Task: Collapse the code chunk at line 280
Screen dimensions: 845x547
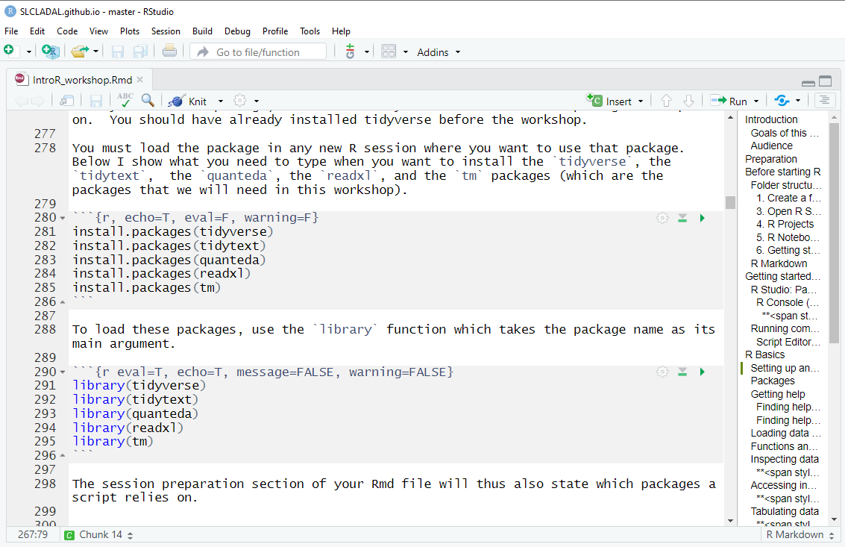Action: pyautogui.click(x=62, y=218)
